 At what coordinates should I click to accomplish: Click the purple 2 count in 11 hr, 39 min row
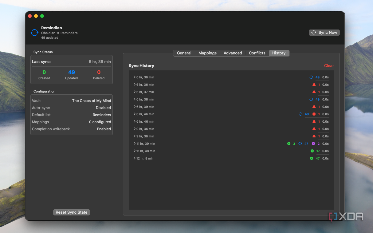(319, 144)
